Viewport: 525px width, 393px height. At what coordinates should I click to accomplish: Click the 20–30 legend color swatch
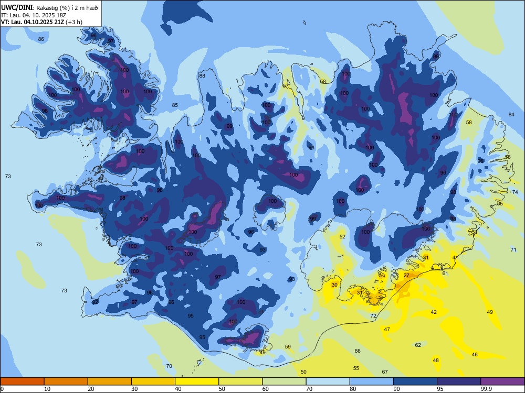click(110, 381)
